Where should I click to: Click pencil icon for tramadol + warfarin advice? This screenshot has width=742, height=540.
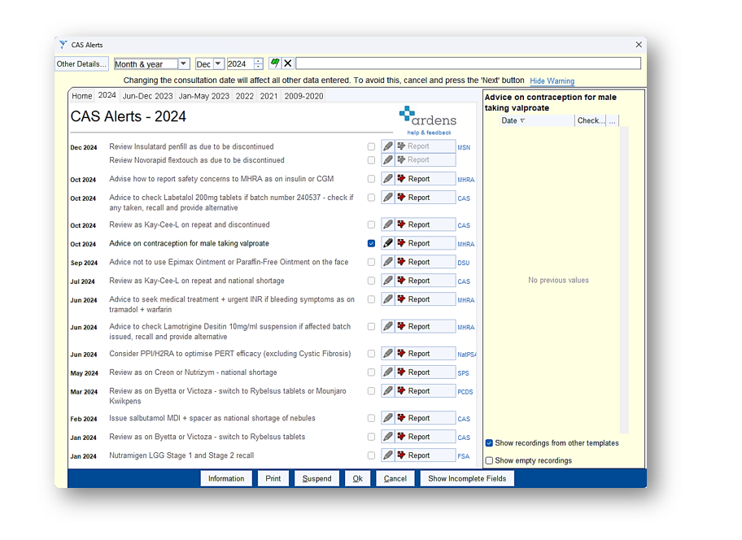click(x=388, y=299)
